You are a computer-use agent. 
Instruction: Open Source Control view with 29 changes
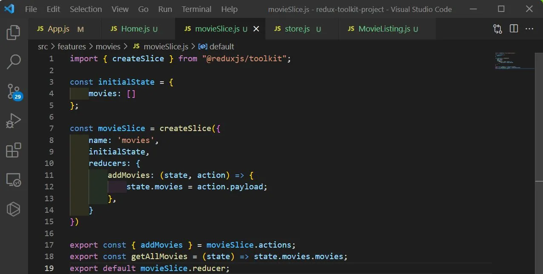[14, 91]
